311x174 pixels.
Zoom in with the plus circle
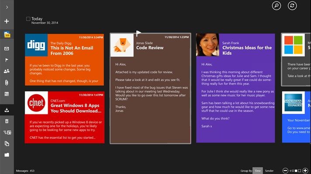tap(305, 171)
